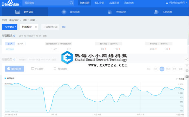Click the overall search index value 1,025
This screenshot has width=189, height=117.
pos(54,49)
